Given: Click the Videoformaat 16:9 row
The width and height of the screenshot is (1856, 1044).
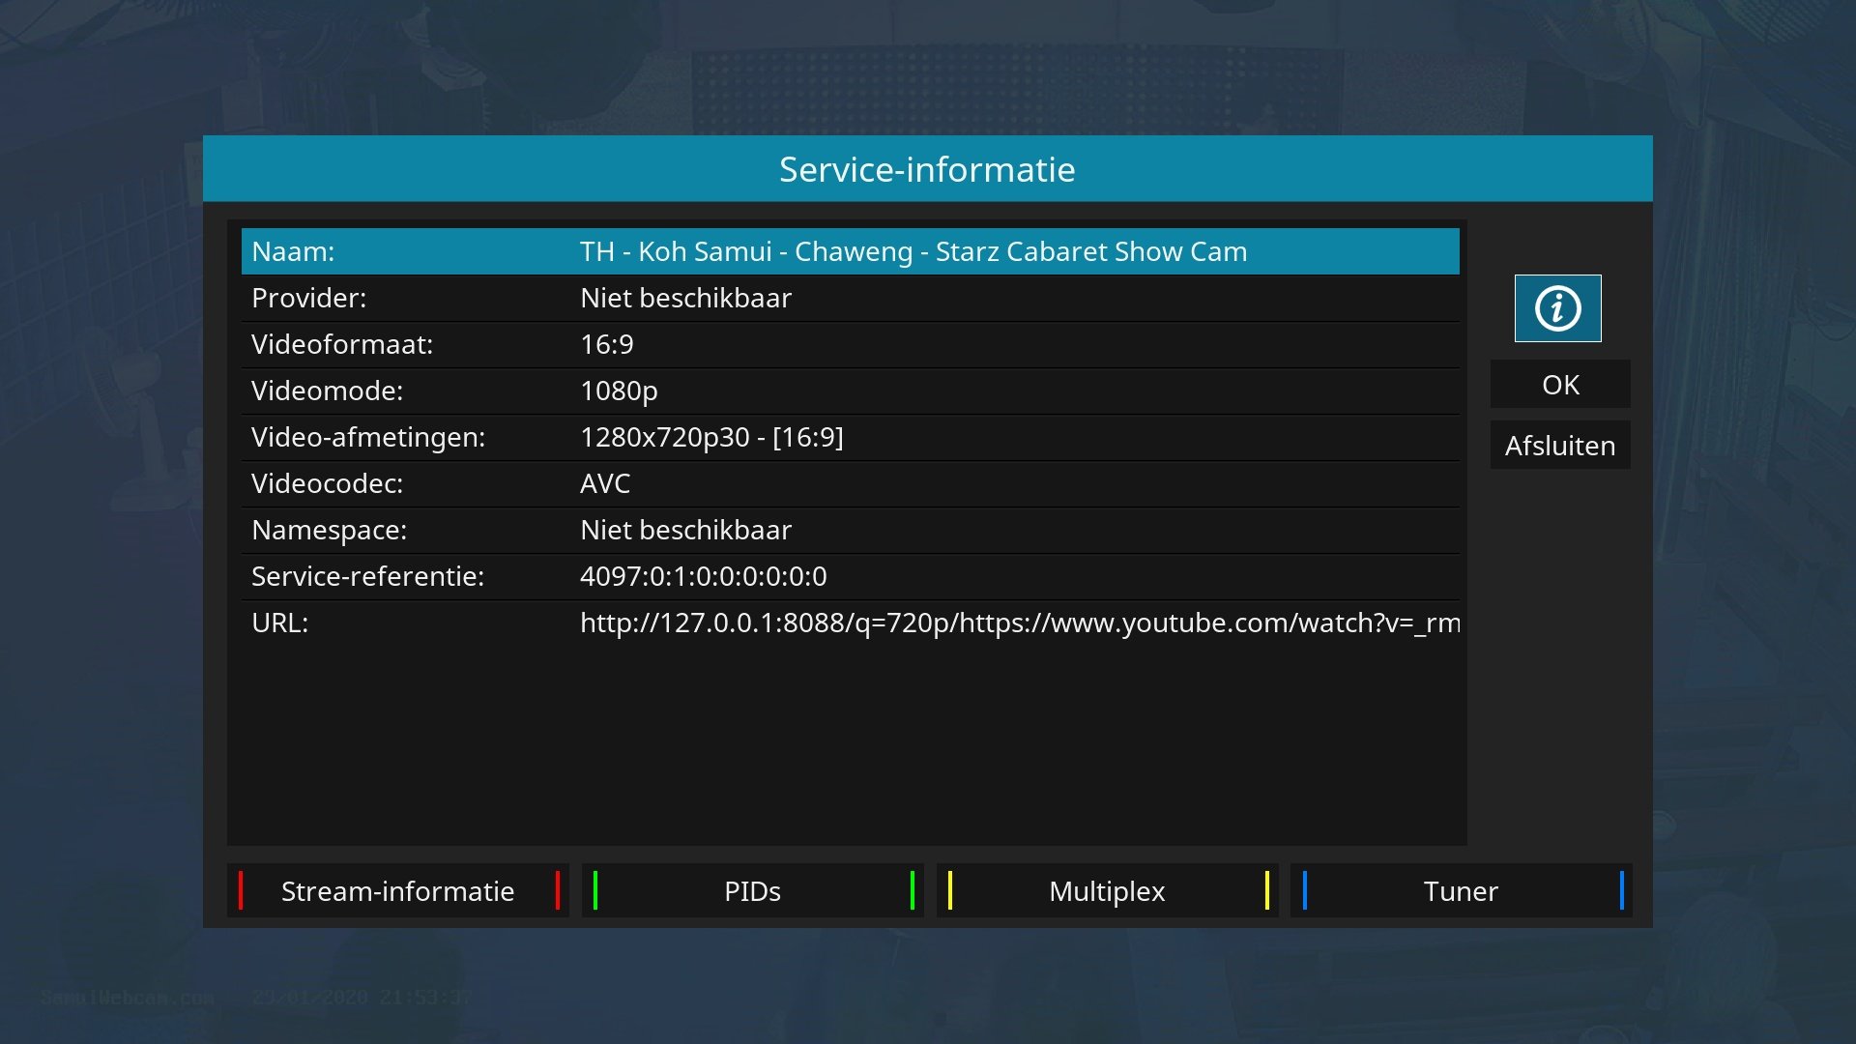Looking at the screenshot, I should point(849,344).
